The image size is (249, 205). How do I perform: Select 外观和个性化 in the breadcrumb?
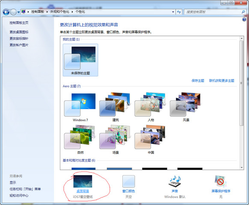coord(60,12)
